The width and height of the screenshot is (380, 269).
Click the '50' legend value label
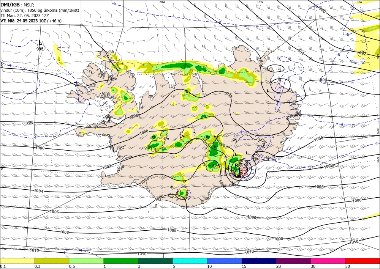pos(347,266)
